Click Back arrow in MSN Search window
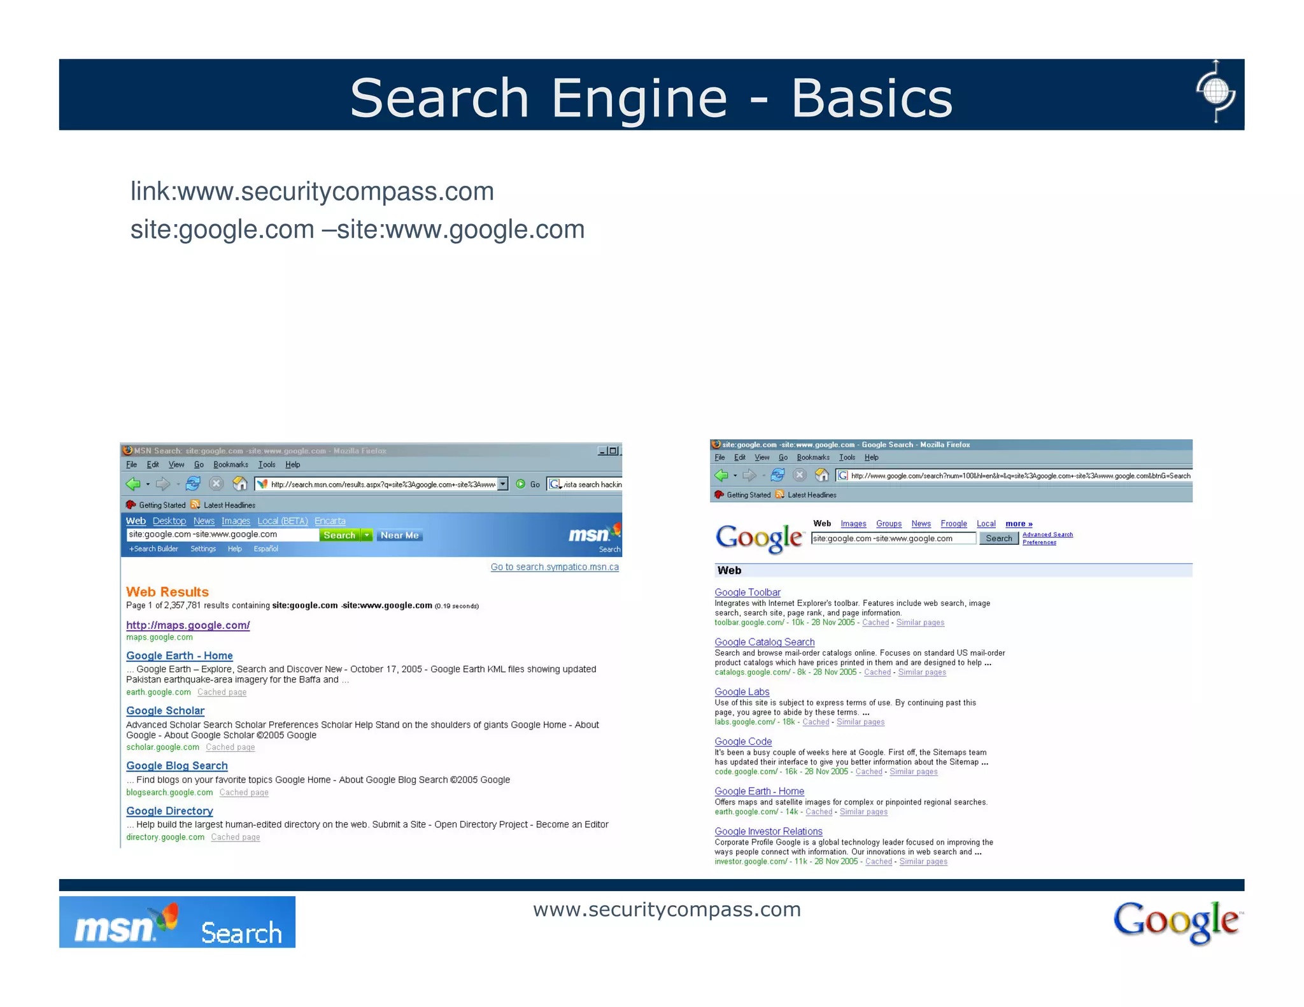Image resolution: width=1304 pixels, height=1007 pixels. click(x=133, y=484)
